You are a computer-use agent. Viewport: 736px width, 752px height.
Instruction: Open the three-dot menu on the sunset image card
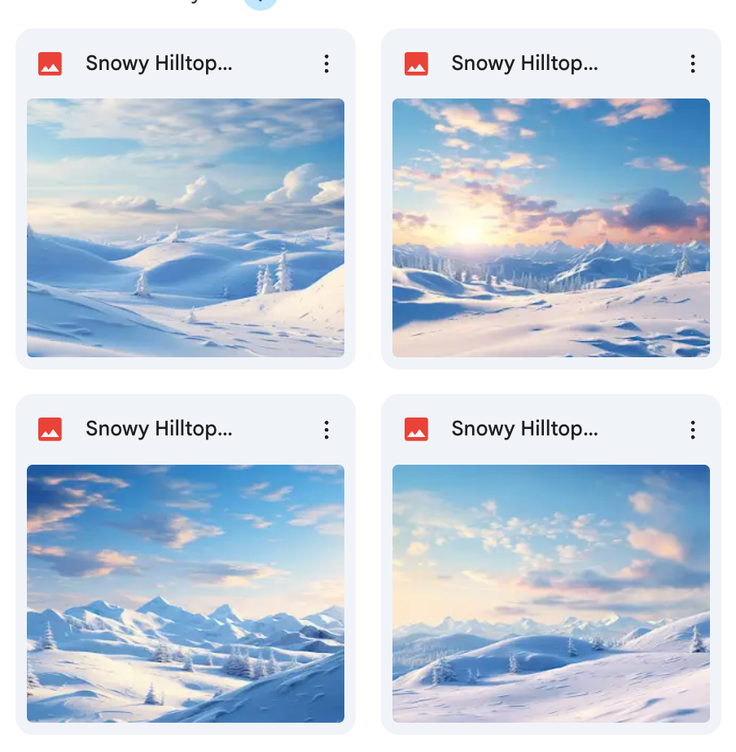pyautogui.click(x=692, y=63)
